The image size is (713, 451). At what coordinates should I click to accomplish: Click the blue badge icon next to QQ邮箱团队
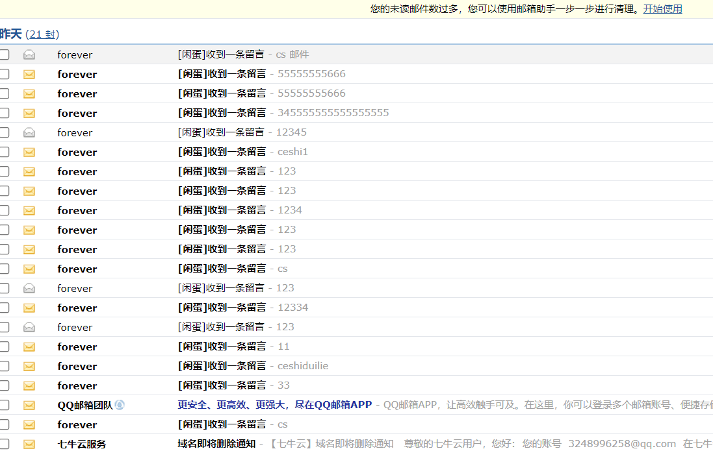click(x=119, y=405)
